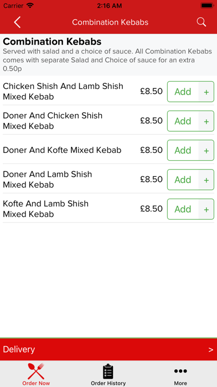Add Doner And Chicken Shish Mixed Kebab
The image size is (217, 387).
click(183, 121)
